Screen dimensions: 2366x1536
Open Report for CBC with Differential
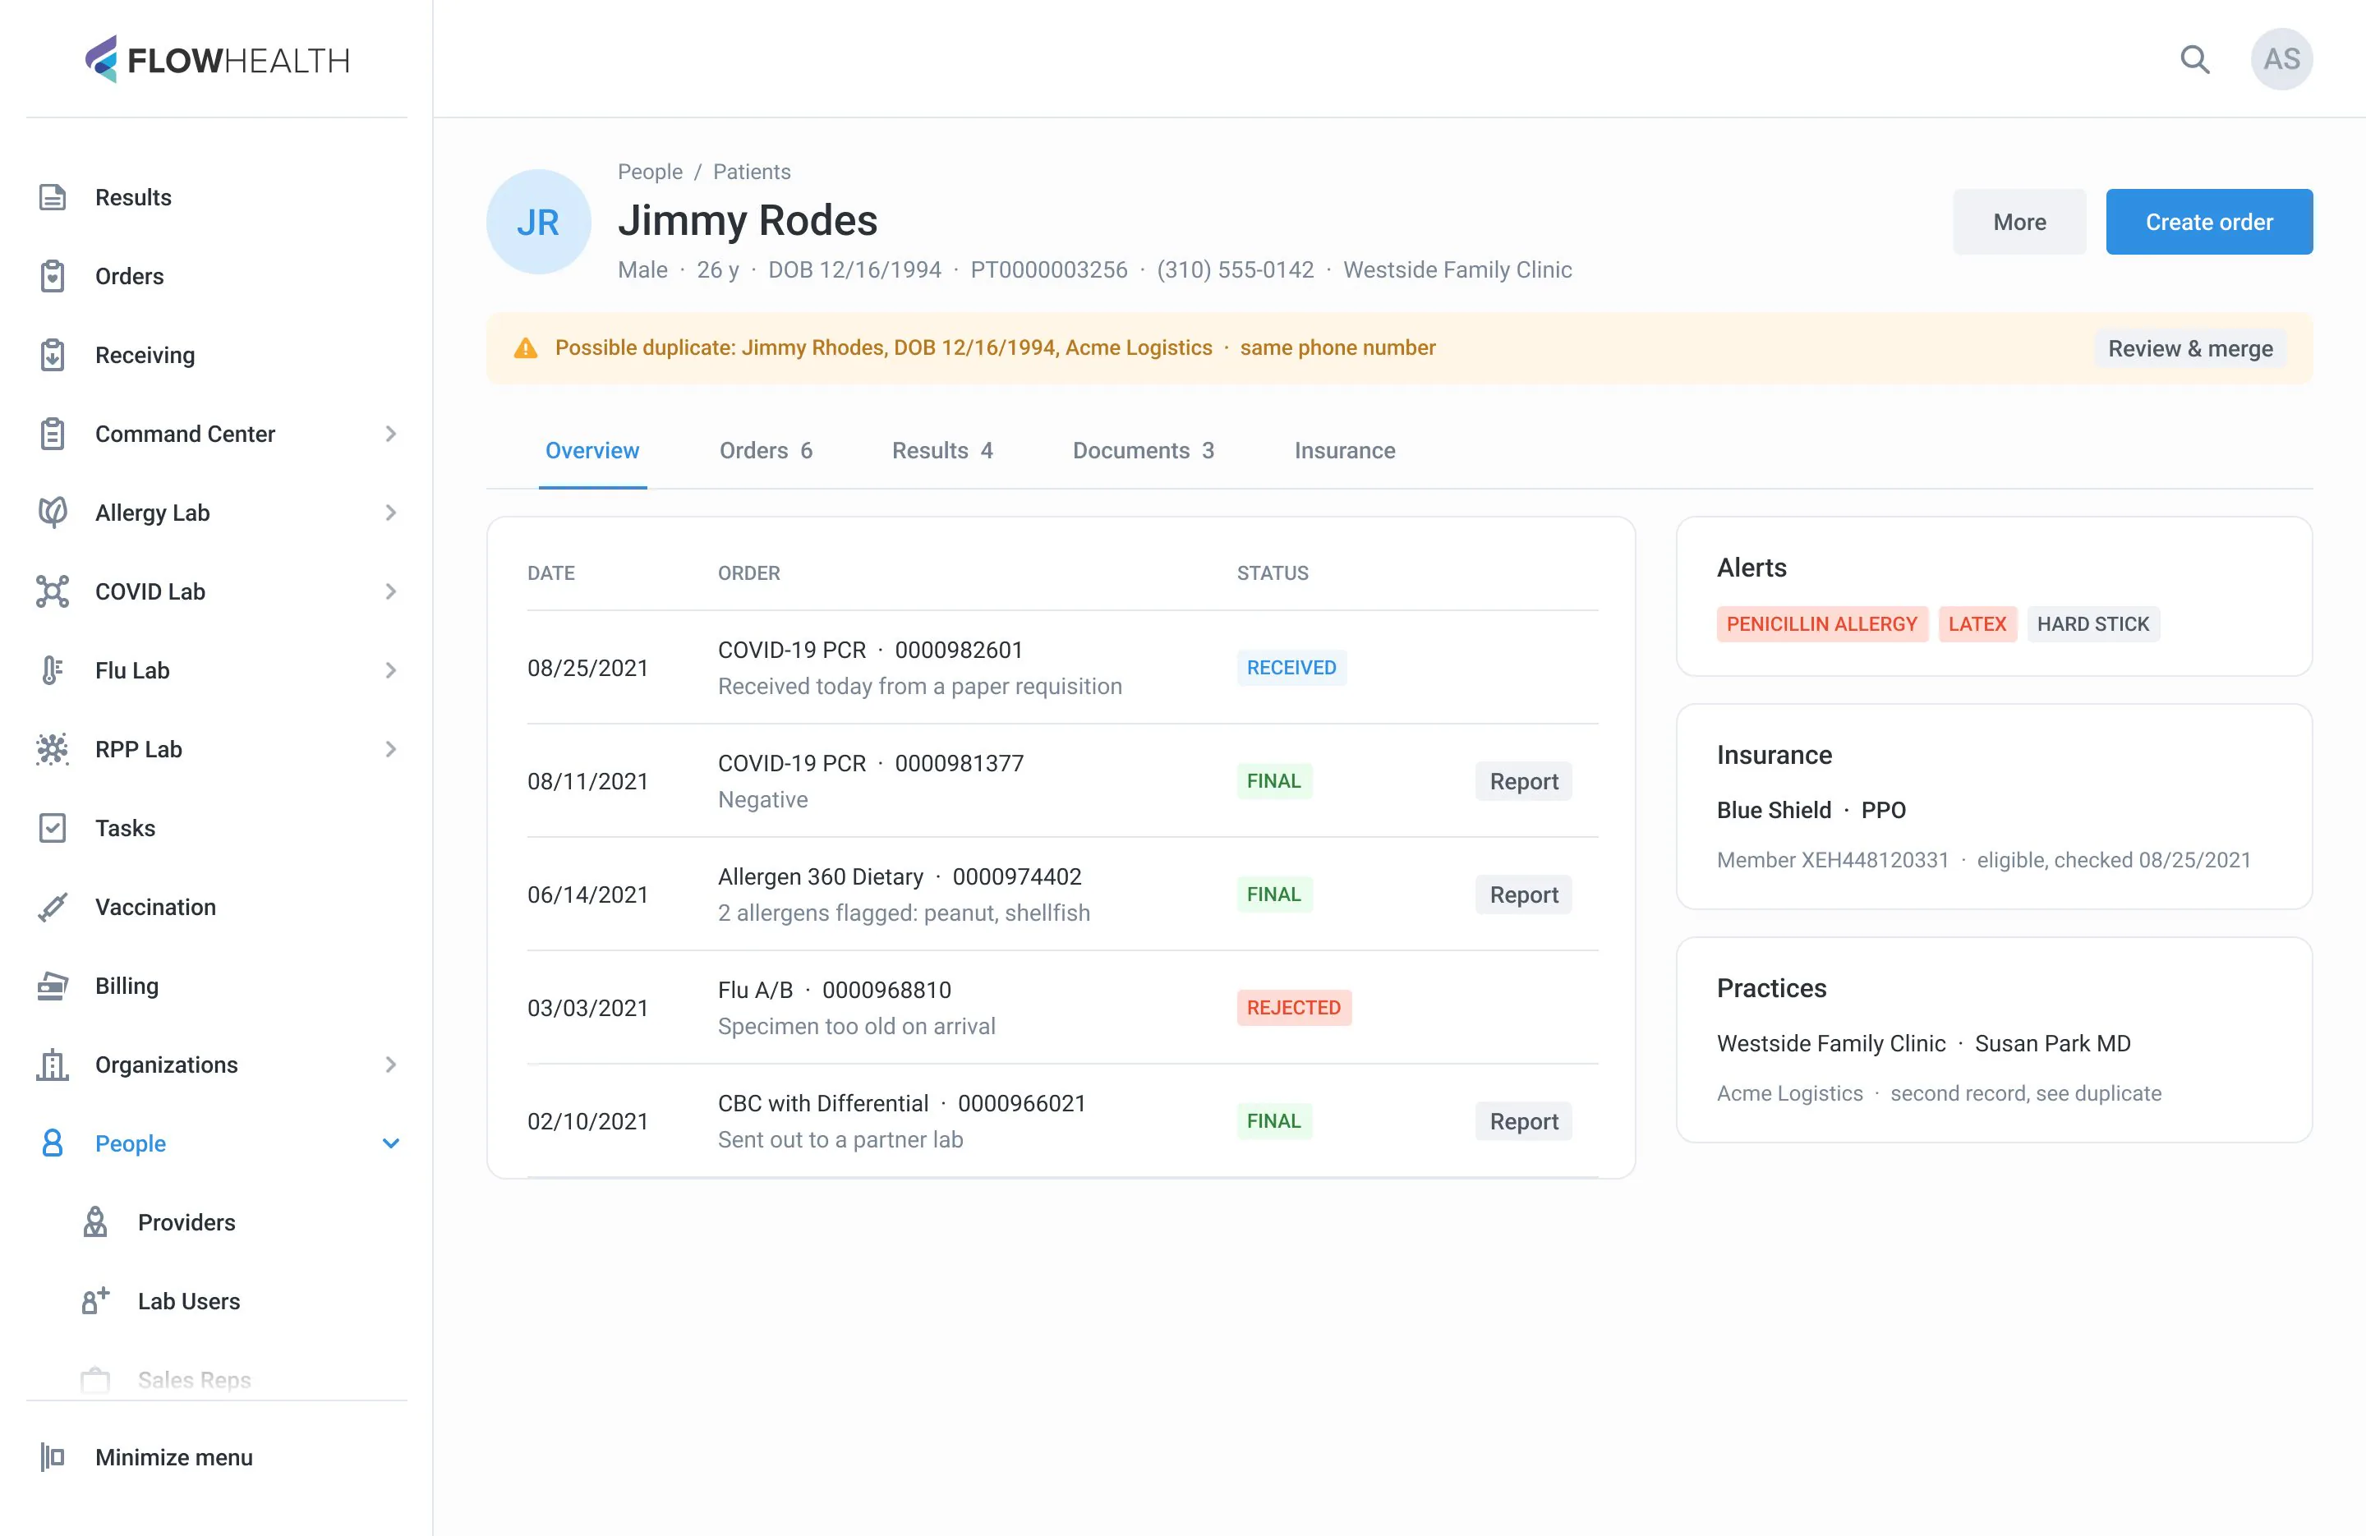[1523, 1121]
